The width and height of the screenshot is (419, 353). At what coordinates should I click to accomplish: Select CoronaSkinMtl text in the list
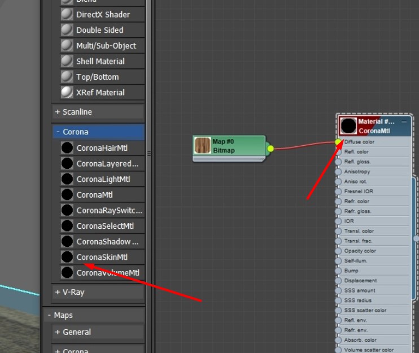[102, 257]
